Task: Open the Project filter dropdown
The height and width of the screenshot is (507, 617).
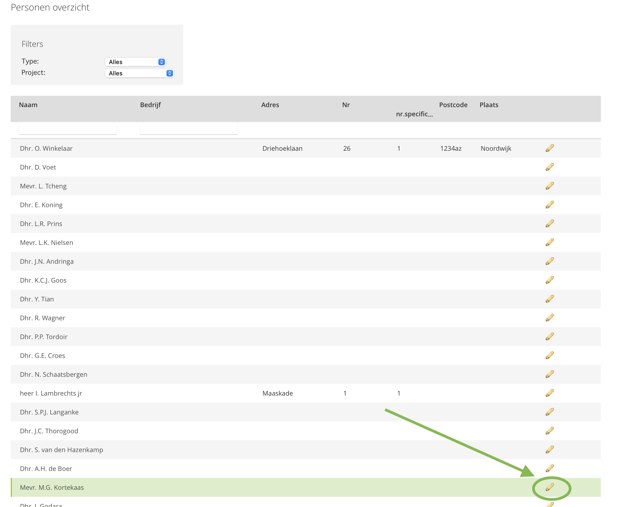Action: tap(140, 73)
